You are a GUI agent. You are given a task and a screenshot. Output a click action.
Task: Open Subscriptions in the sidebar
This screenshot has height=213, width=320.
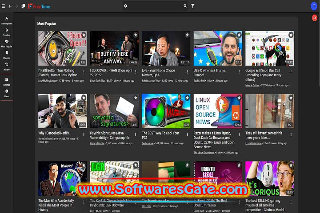[x=7, y=20]
